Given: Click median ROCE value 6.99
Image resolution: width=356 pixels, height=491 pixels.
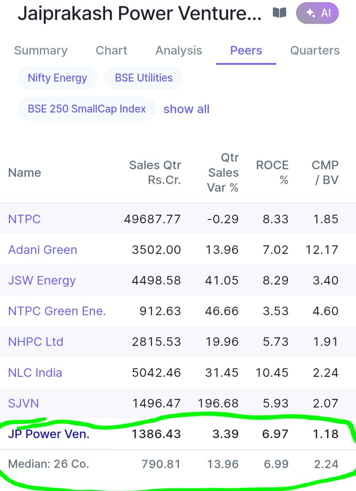Looking at the screenshot, I should pyautogui.click(x=276, y=464).
